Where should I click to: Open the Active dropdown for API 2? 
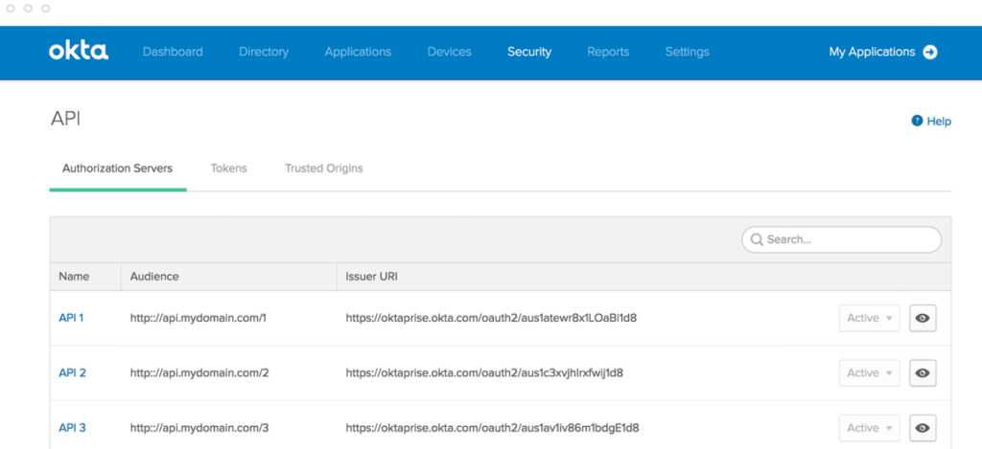869,372
